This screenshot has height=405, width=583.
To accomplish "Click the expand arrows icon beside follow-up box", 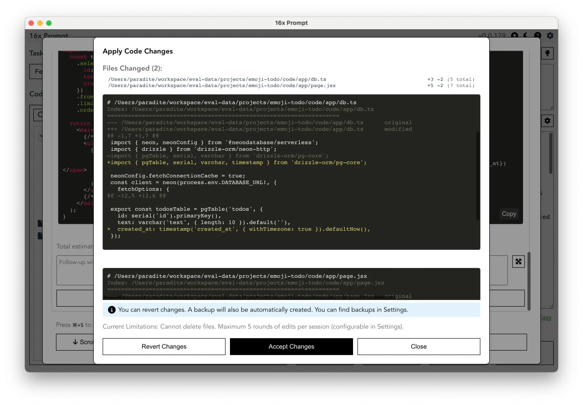I will pyautogui.click(x=518, y=262).
